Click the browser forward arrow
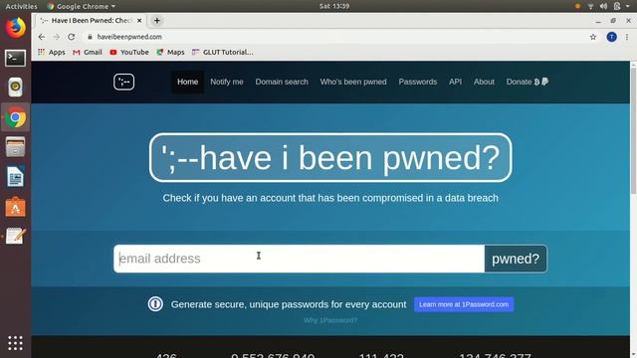Screen dimensions: 637x358 click(57, 37)
